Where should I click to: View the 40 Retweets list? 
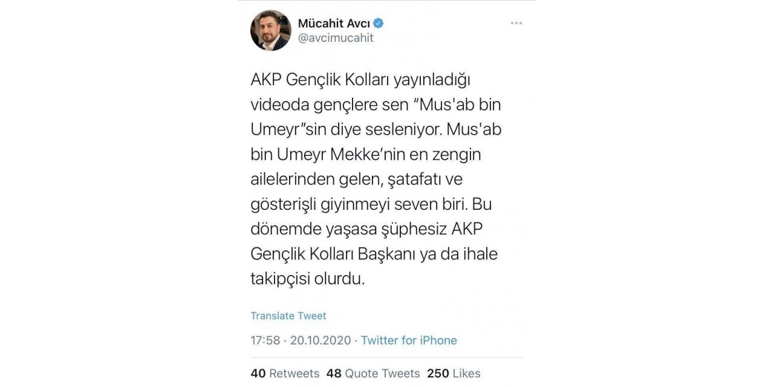[x=285, y=373]
